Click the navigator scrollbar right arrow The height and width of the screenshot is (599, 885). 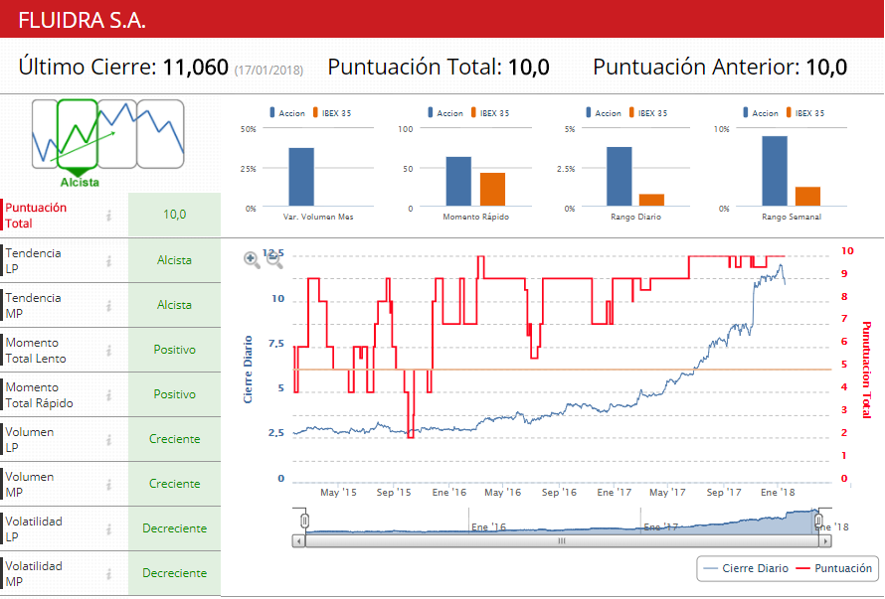(x=825, y=541)
